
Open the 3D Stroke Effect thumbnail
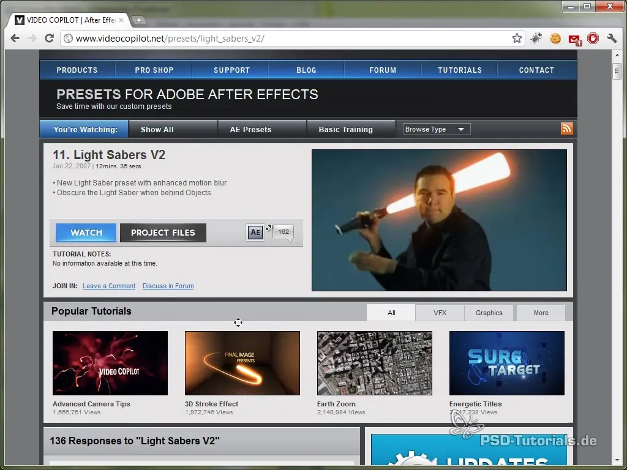pos(242,363)
